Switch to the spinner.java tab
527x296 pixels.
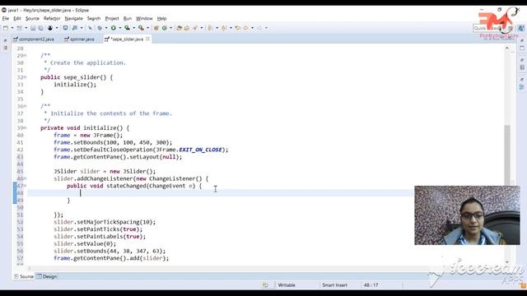[x=79, y=39]
